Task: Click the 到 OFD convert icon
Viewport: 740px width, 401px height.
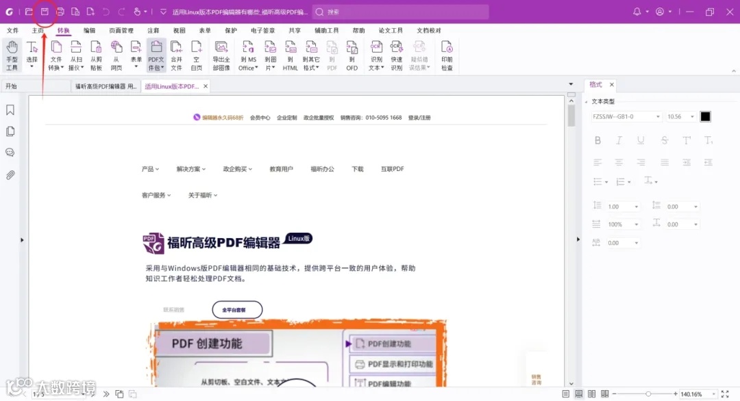Action: pos(352,55)
